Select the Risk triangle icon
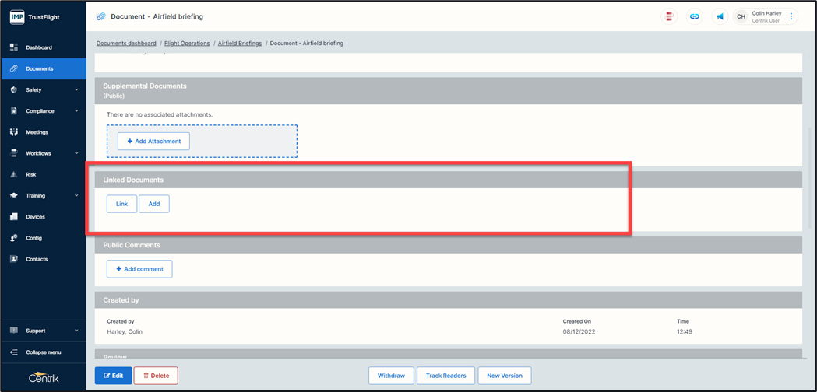Image resolution: width=817 pixels, height=392 pixels. point(14,174)
